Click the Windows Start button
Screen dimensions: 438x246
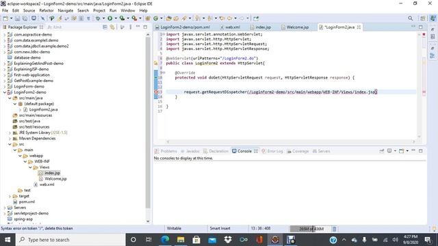pyautogui.click(x=8, y=240)
